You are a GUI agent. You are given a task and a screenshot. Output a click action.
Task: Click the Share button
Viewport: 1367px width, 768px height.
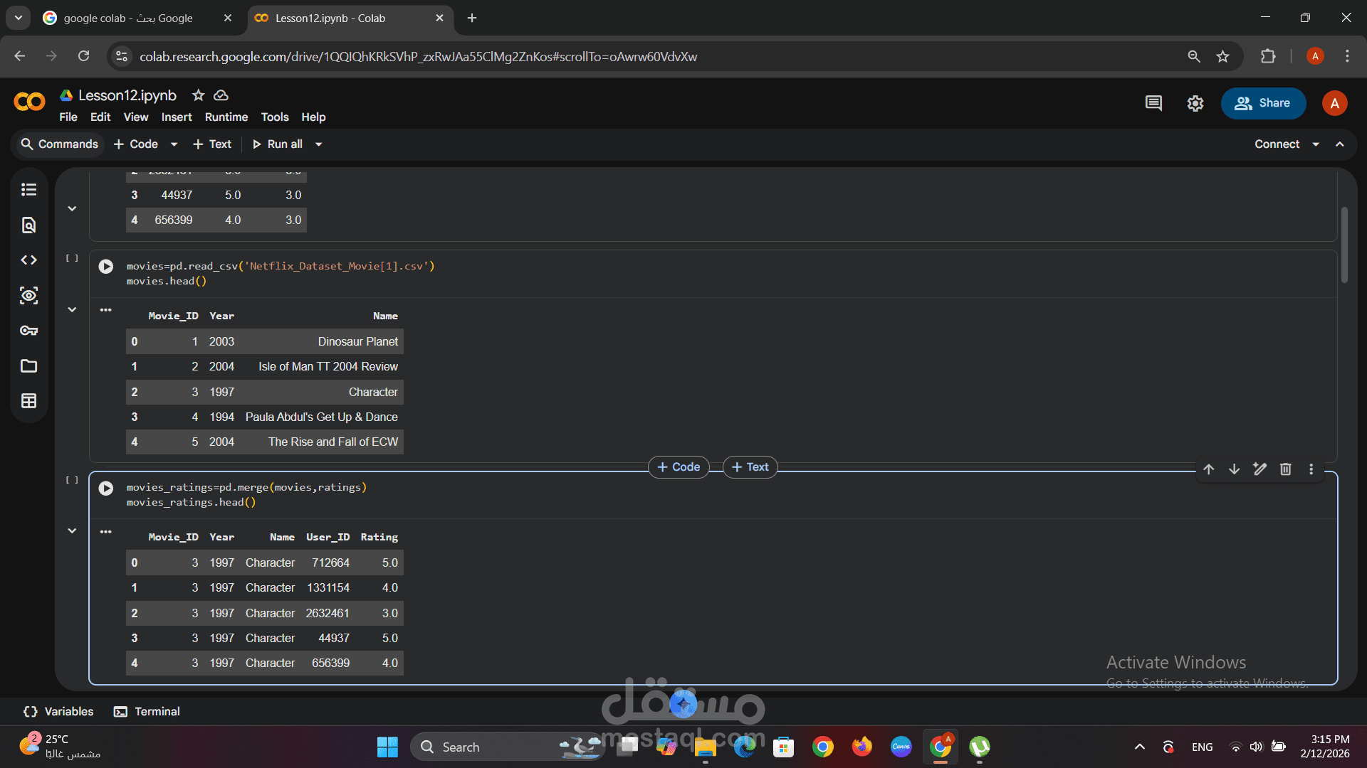click(1263, 103)
